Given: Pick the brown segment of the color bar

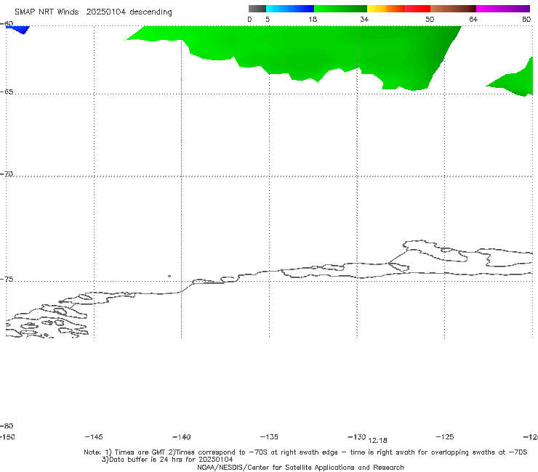Looking at the screenshot, I should point(453,9).
